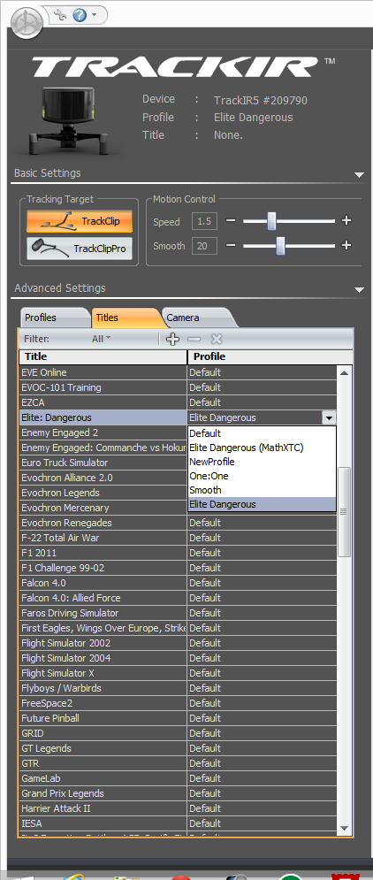The width and height of the screenshot is (373, 880).
Task: Collapse the Advanced Settings section arrow
Action: [x=360, y=289]
